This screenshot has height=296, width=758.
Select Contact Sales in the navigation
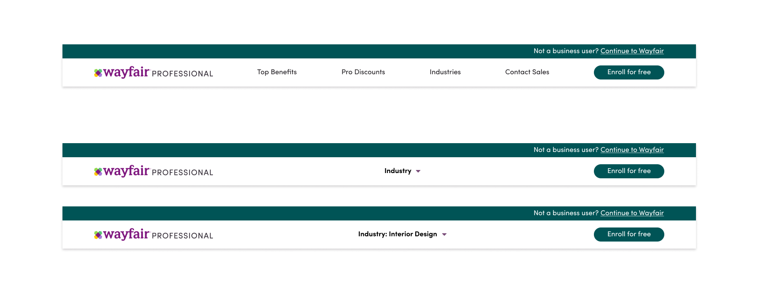click(x=527, y=72)
